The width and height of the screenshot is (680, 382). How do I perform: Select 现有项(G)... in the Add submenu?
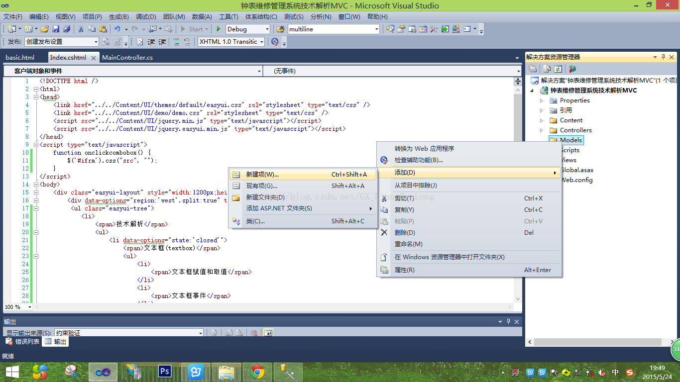pos(303,186)
